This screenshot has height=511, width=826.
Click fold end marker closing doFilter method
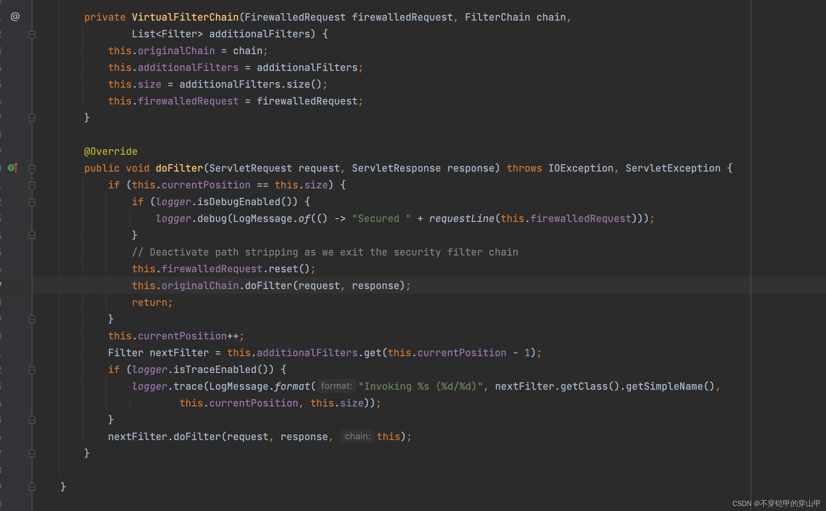point(32,453)
